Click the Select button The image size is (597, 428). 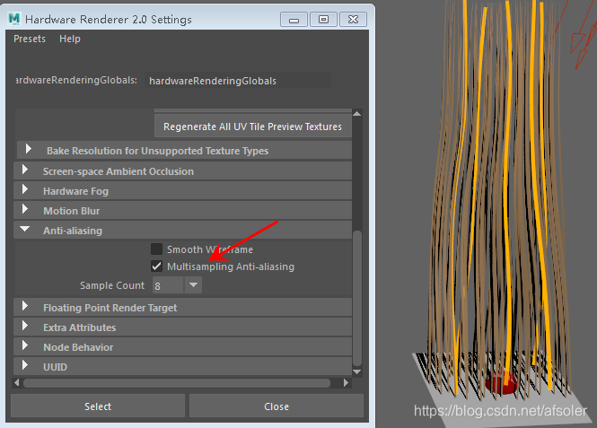click(98, 406)
